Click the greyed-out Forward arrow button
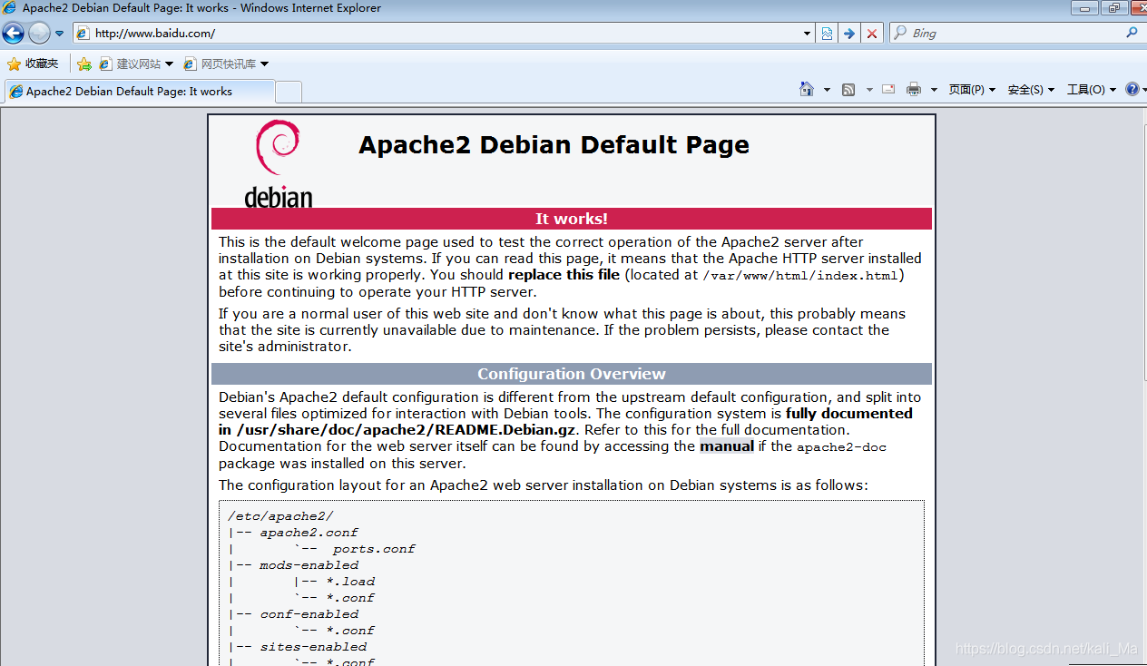The image size is (1147, 666). point(39,34)
